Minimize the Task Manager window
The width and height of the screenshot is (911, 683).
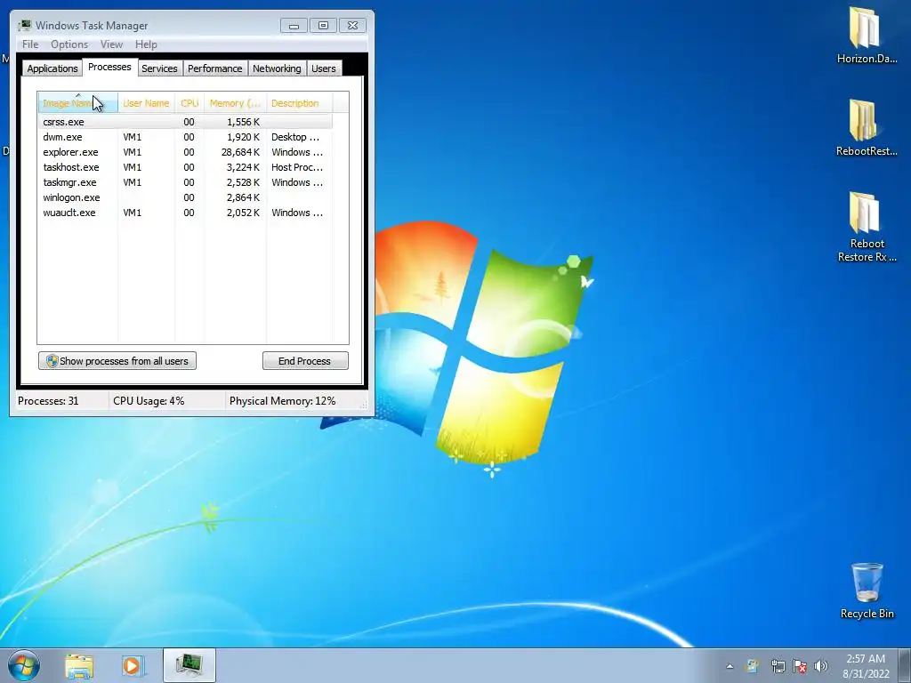[x=294, y=26]
